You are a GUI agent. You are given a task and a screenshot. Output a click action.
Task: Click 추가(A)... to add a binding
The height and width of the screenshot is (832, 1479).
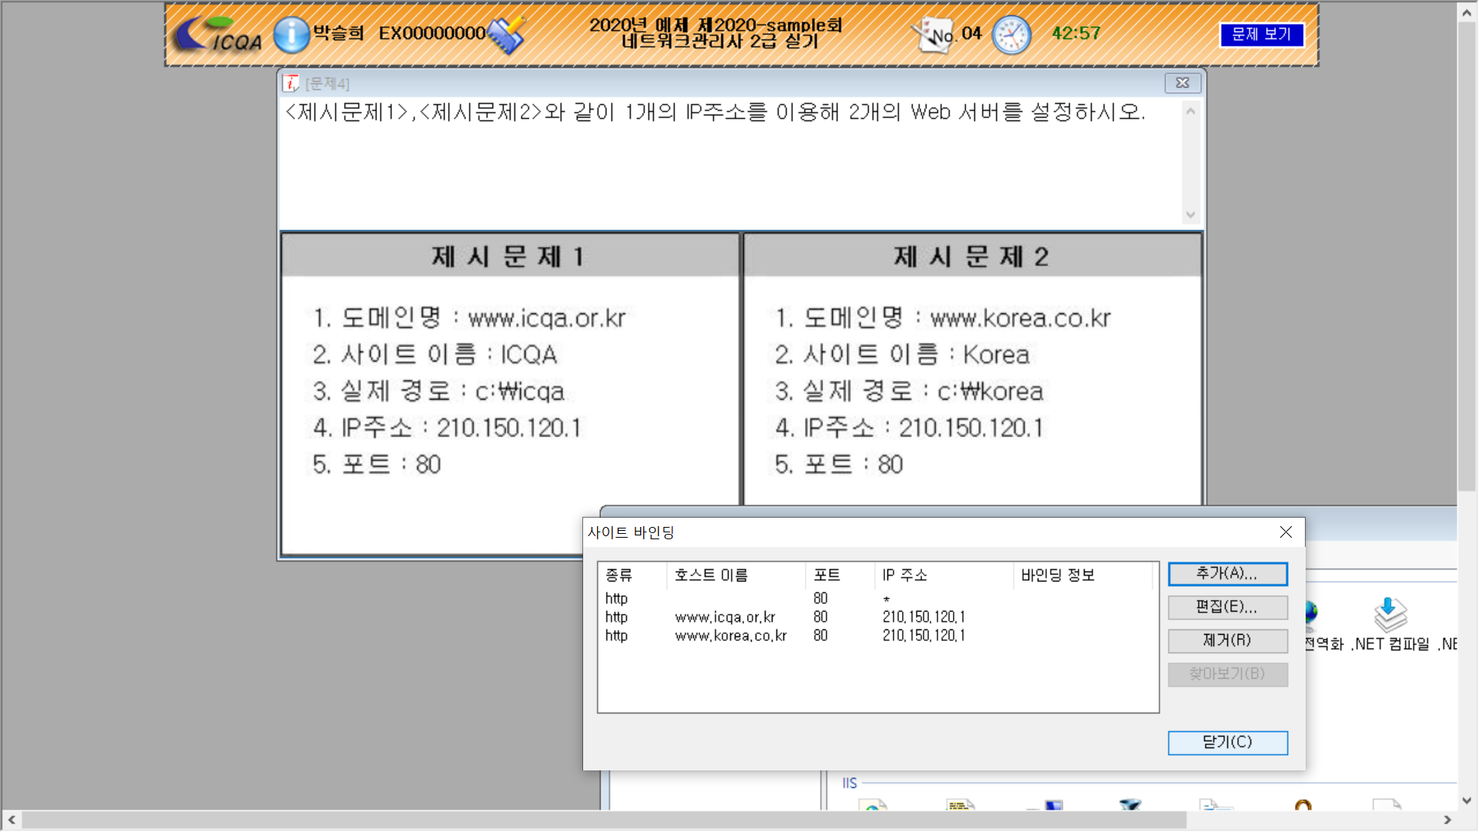(1227, 574)
